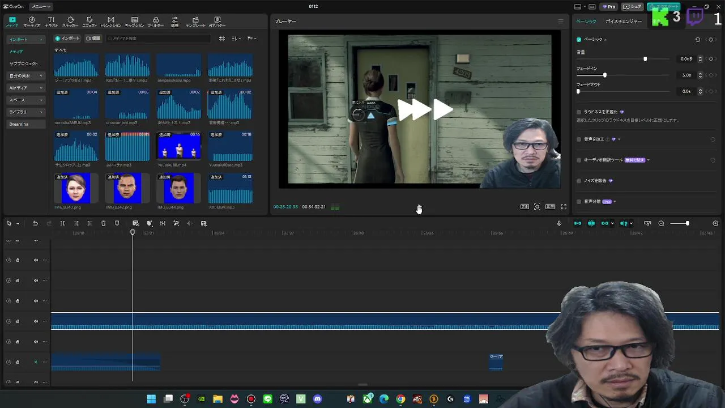The height and width of the screenshot is (408, 725).
Task: Open File Explorer from the taskbar
Action: (217, 399)
